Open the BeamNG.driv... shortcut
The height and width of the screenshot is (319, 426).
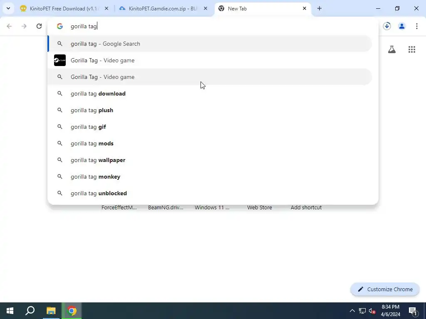pyautogui.click(x=166, y=208)
